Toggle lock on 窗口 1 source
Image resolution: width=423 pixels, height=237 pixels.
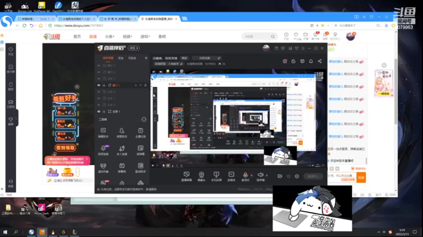(104, 85)
